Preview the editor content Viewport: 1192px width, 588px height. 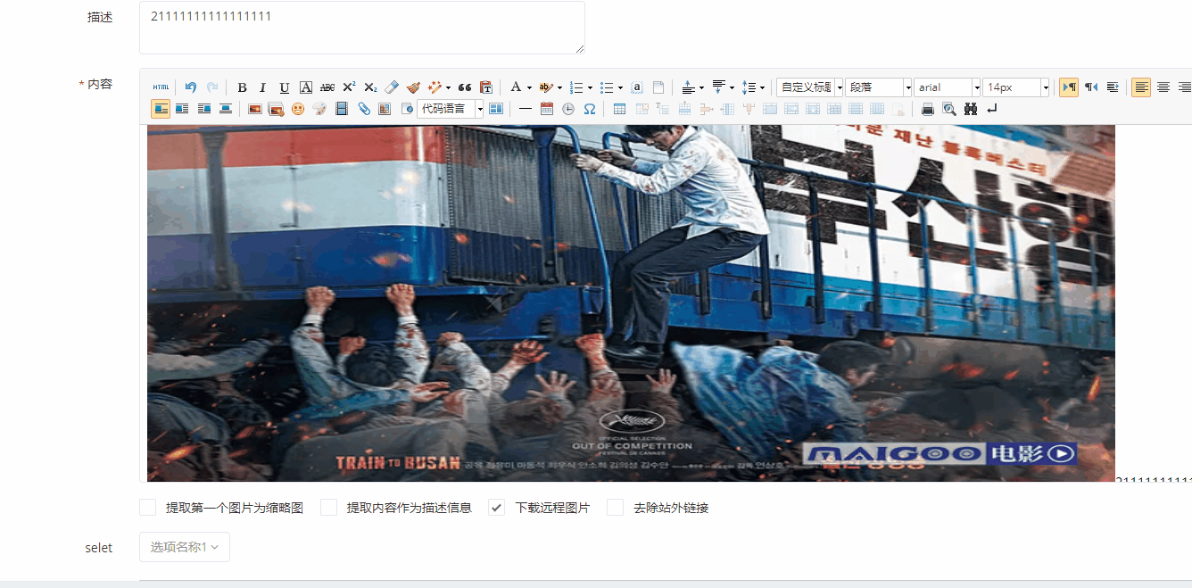[949, 109]
